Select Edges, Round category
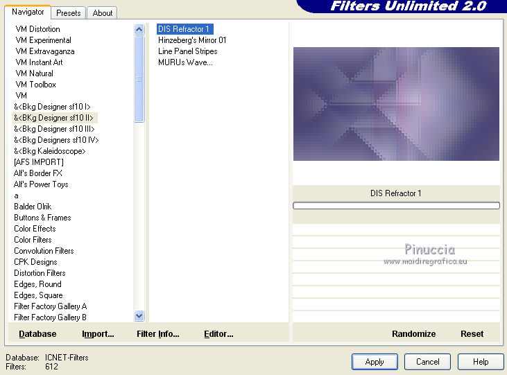507x375 pixels. [37, 284]
